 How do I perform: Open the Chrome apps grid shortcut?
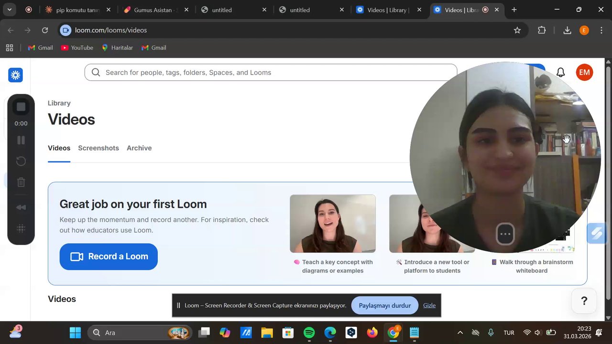click(9, 48)
